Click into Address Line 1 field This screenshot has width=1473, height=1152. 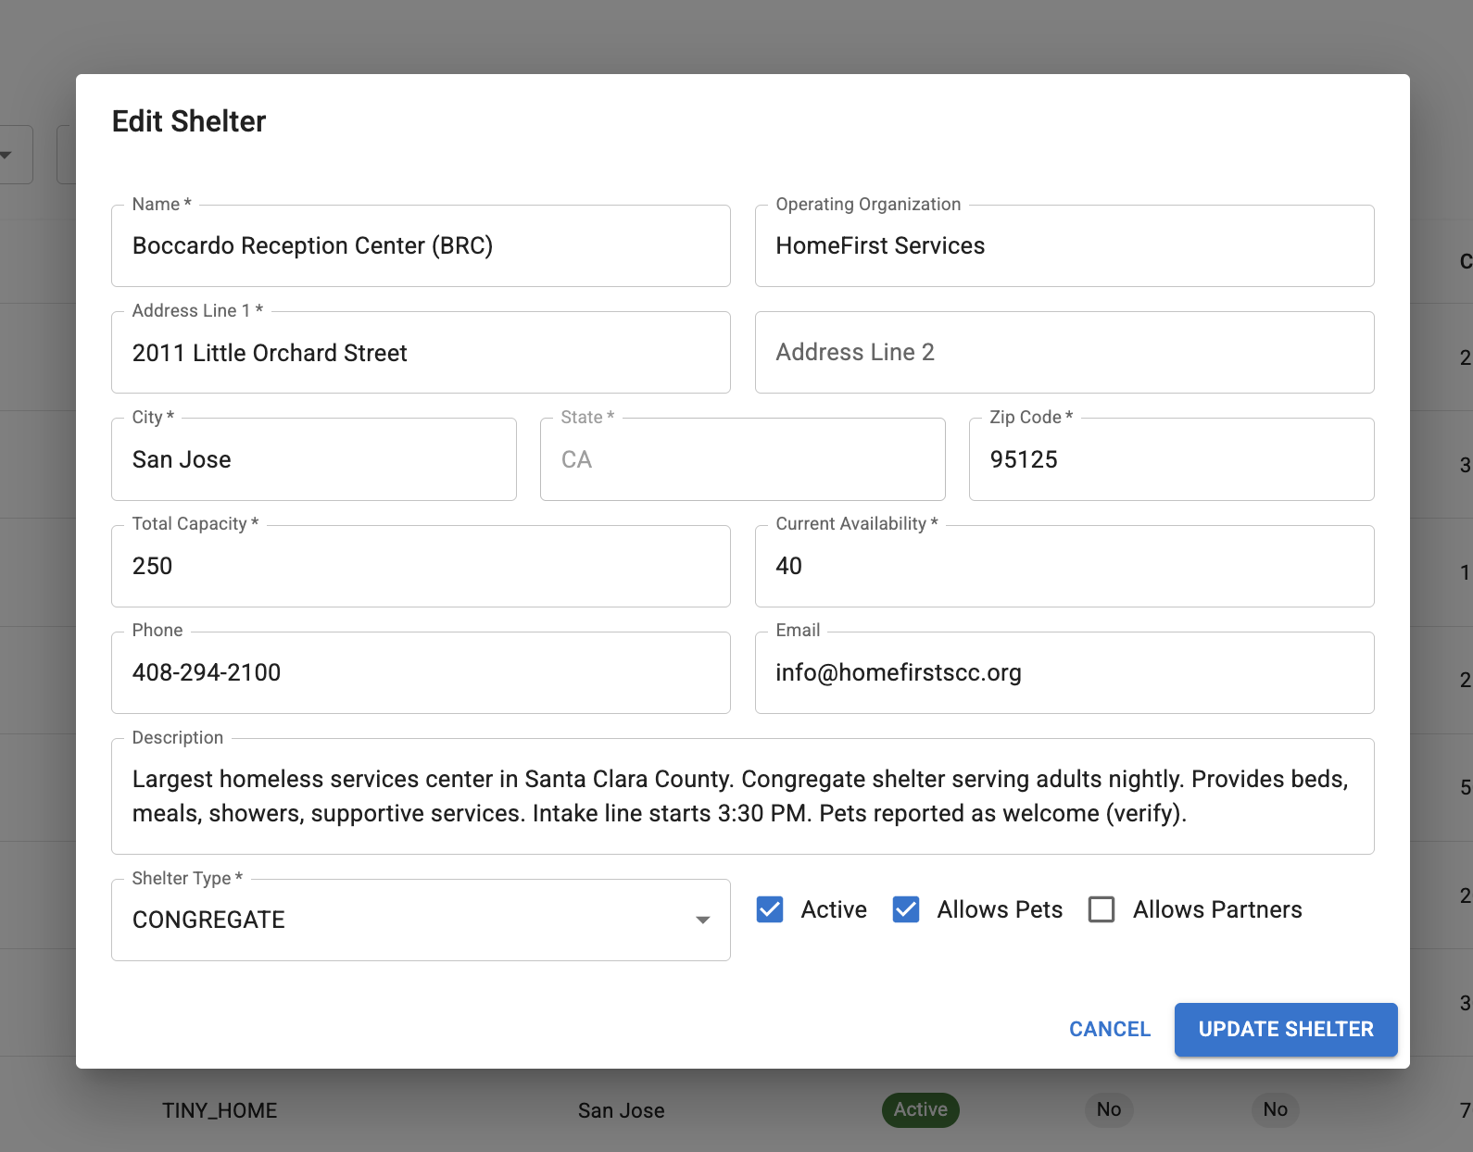[x=421, y=353]
